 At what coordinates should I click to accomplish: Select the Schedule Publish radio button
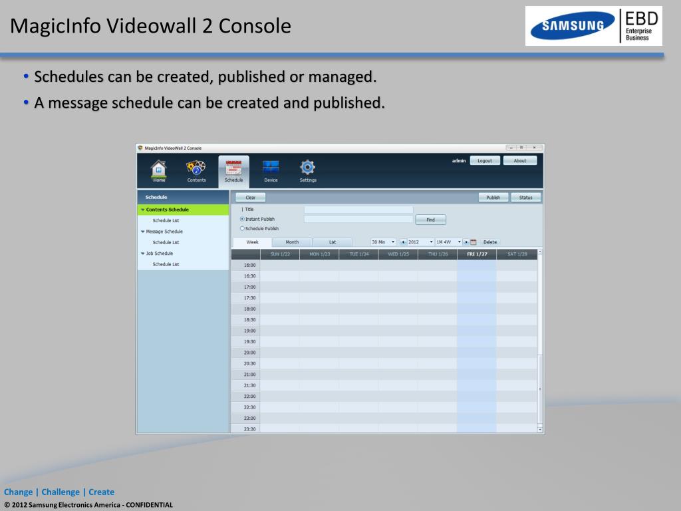[x=242, y=229]
